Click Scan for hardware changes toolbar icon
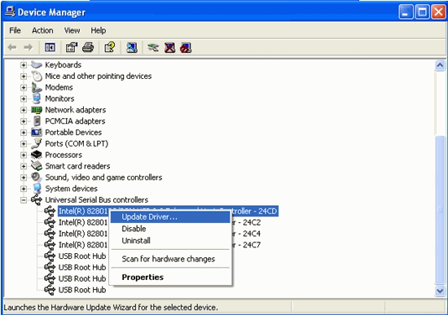 click(131, 47)
